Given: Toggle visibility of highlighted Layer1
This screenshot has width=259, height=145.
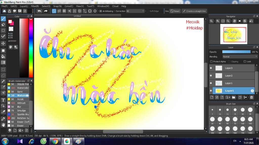Looking at the screenshot, I should 211,91.
